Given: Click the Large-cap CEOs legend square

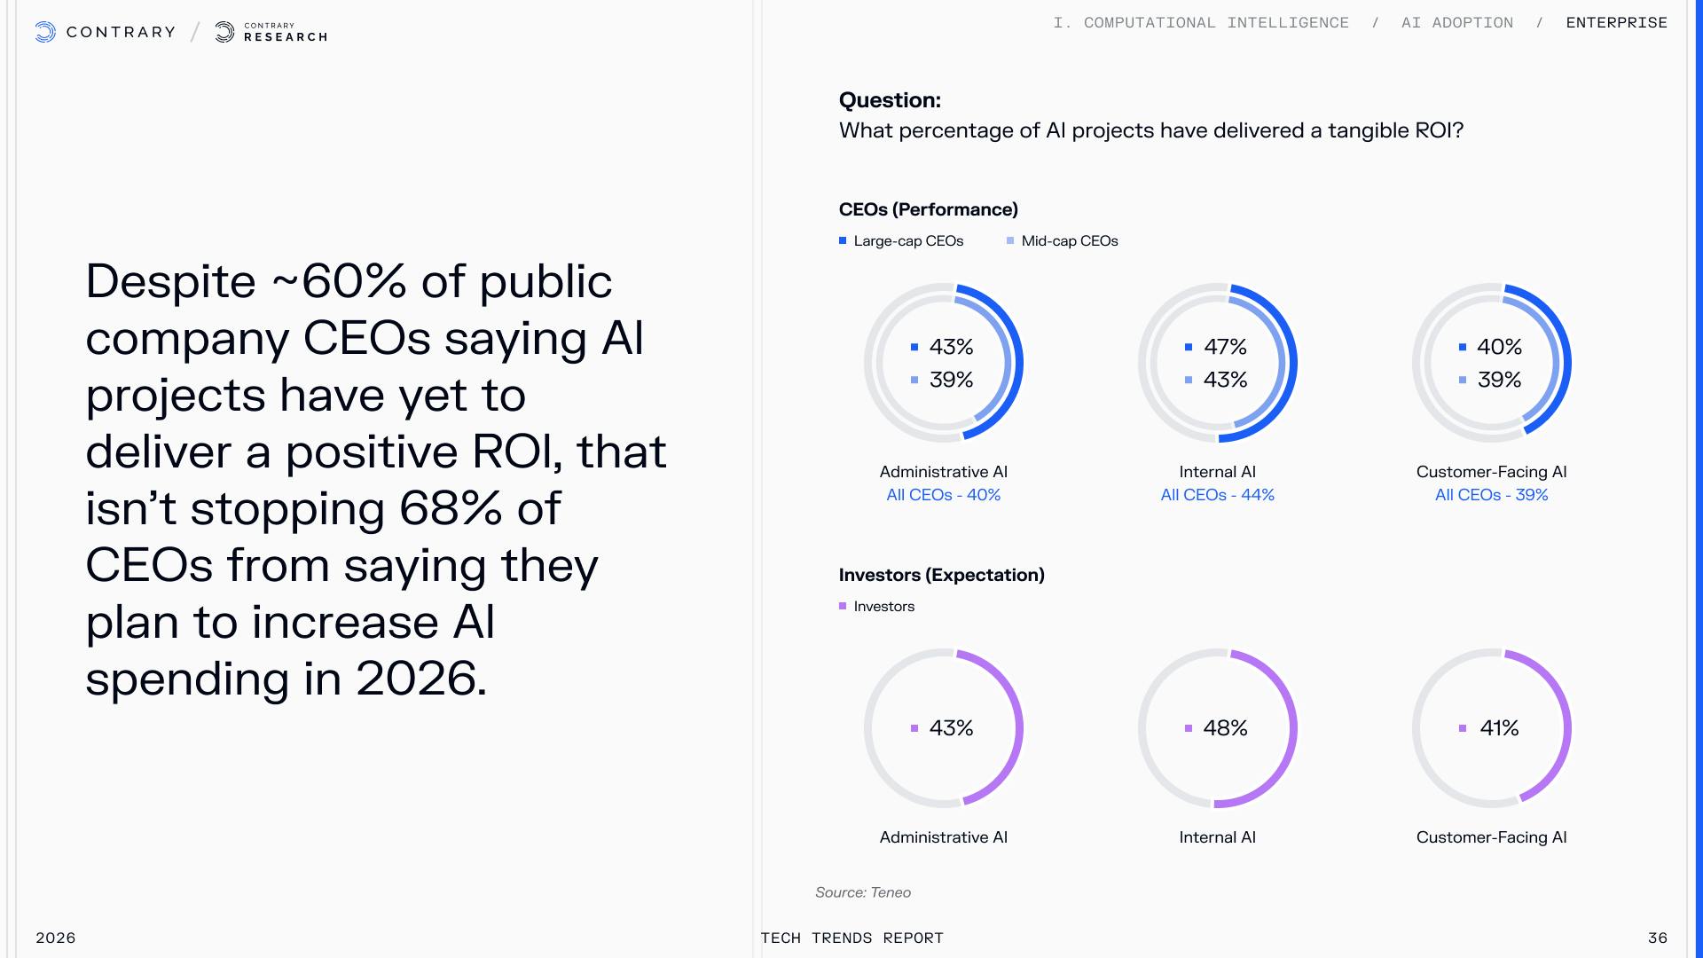Looking at the screenshot, I should pos(843,241).
